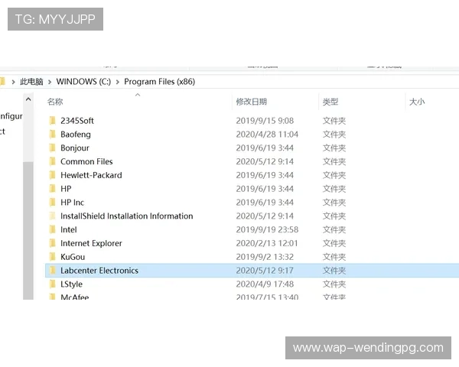Viewport: 459px width, 367px height.
Task: Click the LStyle folder icon
Action: [x=52, y=284]
